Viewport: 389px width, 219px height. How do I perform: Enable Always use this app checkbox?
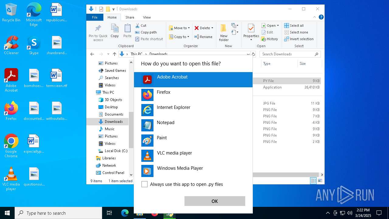pos(145,184)
